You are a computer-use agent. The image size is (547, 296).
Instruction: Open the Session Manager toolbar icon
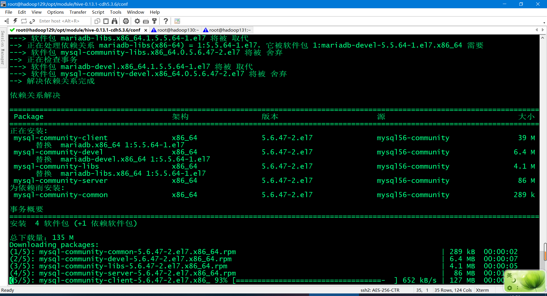pyautogui.click(x=7, y=21)
